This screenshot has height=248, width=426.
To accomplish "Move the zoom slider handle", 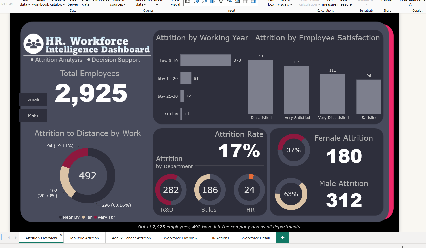I will [402, 247].
